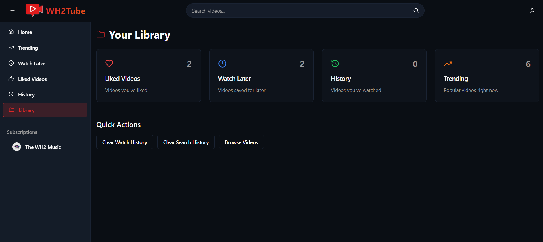Click the orange trending arrow icon
This screenshot has width=543, height=242.
[x=448, y=64]
